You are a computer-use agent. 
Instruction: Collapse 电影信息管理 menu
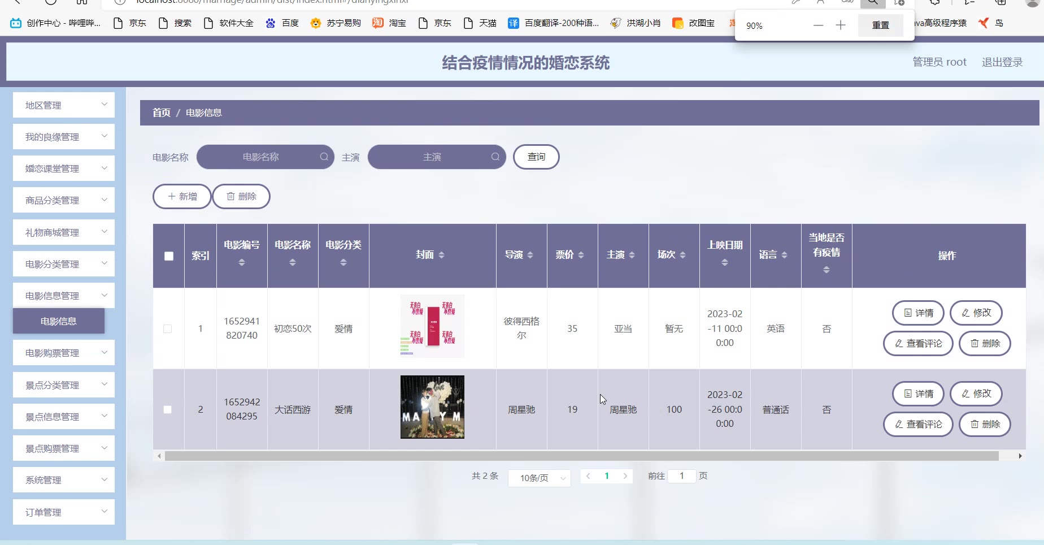[x=64, y=296]
